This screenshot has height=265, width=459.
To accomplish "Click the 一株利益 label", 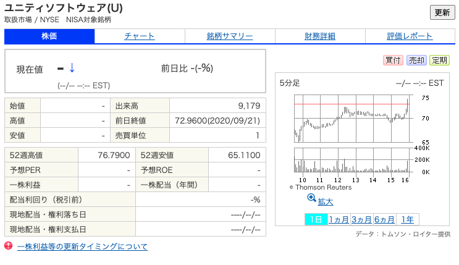I will [25, 185].
